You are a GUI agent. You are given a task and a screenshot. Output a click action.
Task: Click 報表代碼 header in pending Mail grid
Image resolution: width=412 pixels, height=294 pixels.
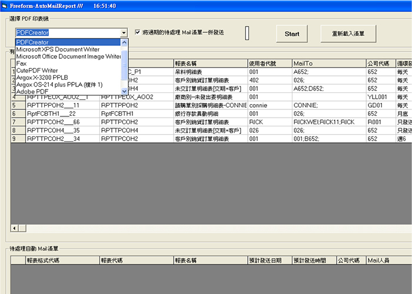tap(137, 260)
